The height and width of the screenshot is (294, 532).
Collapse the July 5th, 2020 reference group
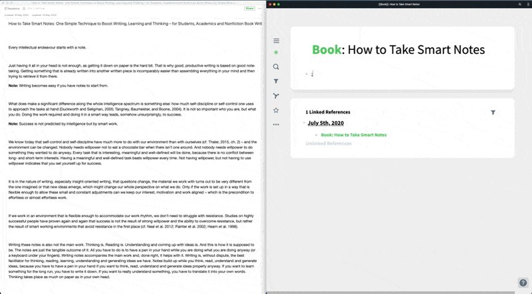(305, 123)
